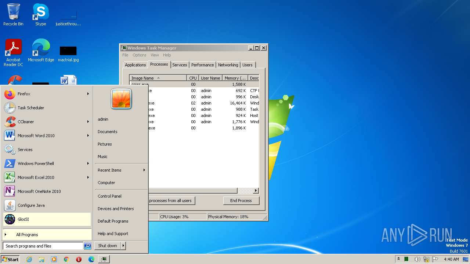Open CCleaner in the Start menu
The height and width of the screenshot is (264, 470).
click(47, 122)
